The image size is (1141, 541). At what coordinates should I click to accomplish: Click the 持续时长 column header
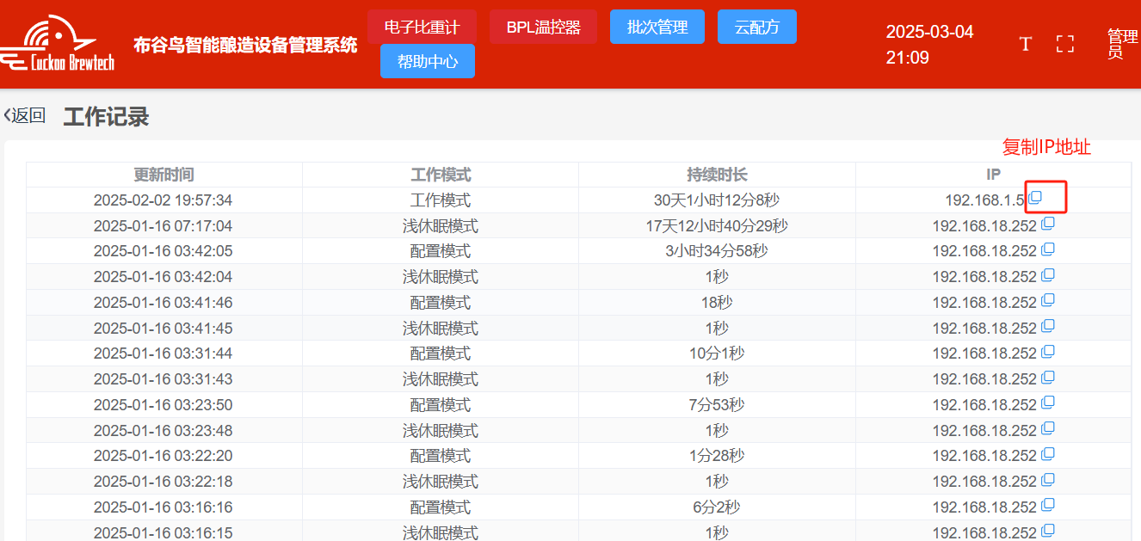pyautogui.click(x=717, y=175)
